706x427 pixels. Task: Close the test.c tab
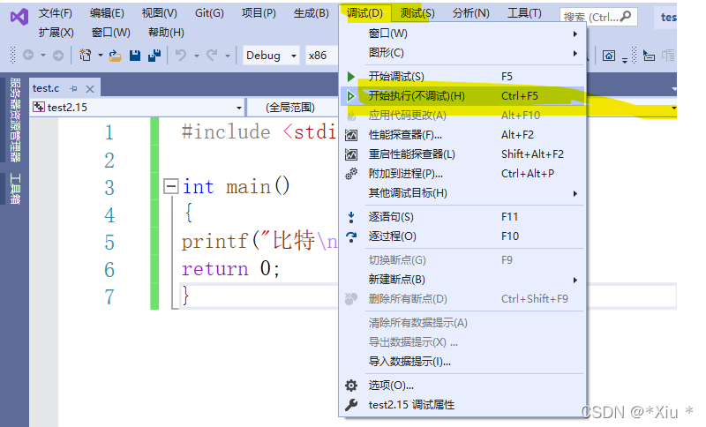[x=90, y=88]
